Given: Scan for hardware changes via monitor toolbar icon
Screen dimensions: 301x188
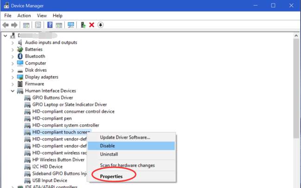Looking at the screenshot, I should pos(71,25).
